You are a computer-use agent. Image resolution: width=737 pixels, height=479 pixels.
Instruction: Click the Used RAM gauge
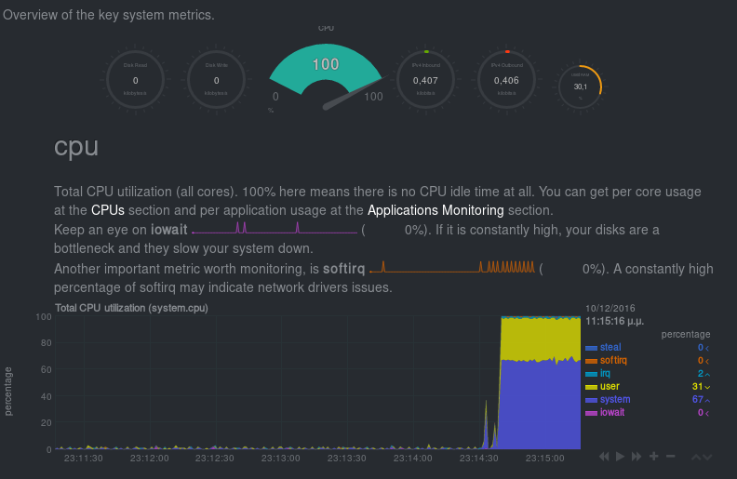[x=581, y=86]
